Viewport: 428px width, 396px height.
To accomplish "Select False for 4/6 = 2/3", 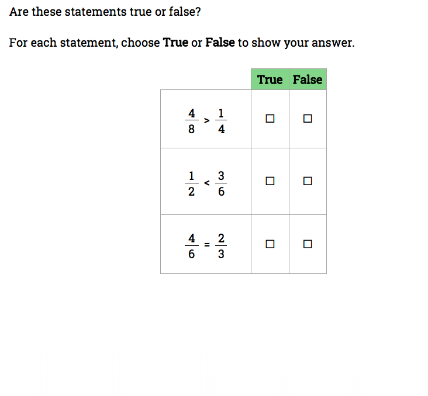I will 308,244.
